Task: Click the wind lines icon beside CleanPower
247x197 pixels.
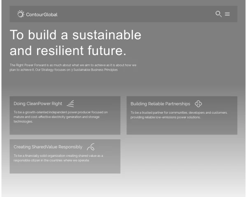Action: (x=70, y=103)
